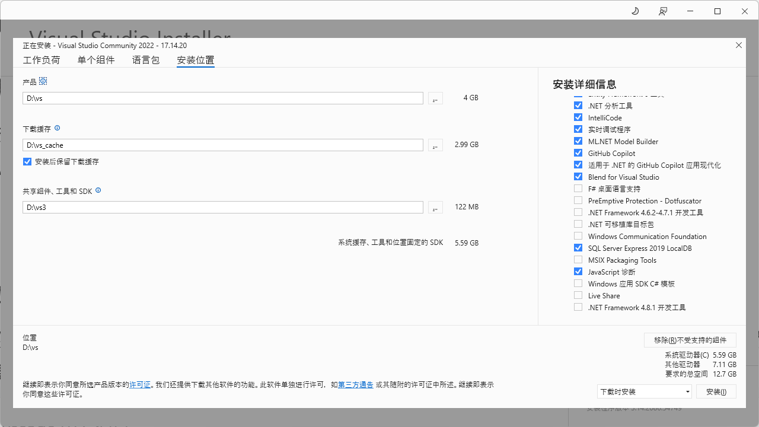Viewport: 759px width, 427px height.
Task: Open the send feedback icon
Action: pos(663,11)
